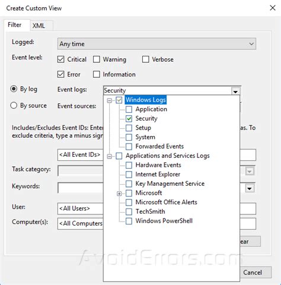
Task: Uncheck the Security log checkbox
Action: 129,119
